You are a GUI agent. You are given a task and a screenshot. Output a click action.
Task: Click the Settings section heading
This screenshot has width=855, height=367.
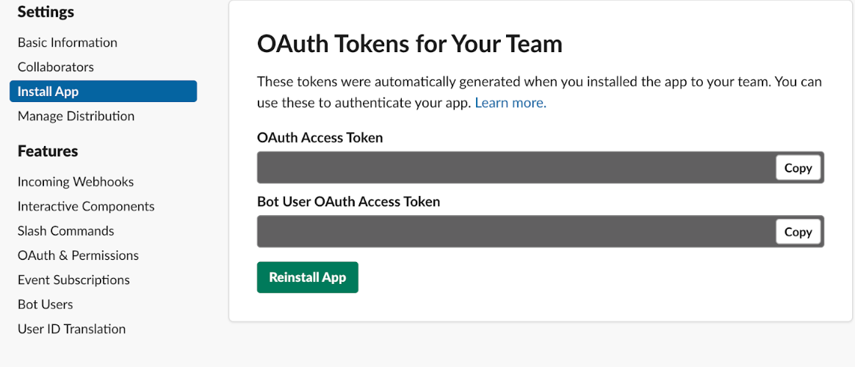[x=46, y=12]
